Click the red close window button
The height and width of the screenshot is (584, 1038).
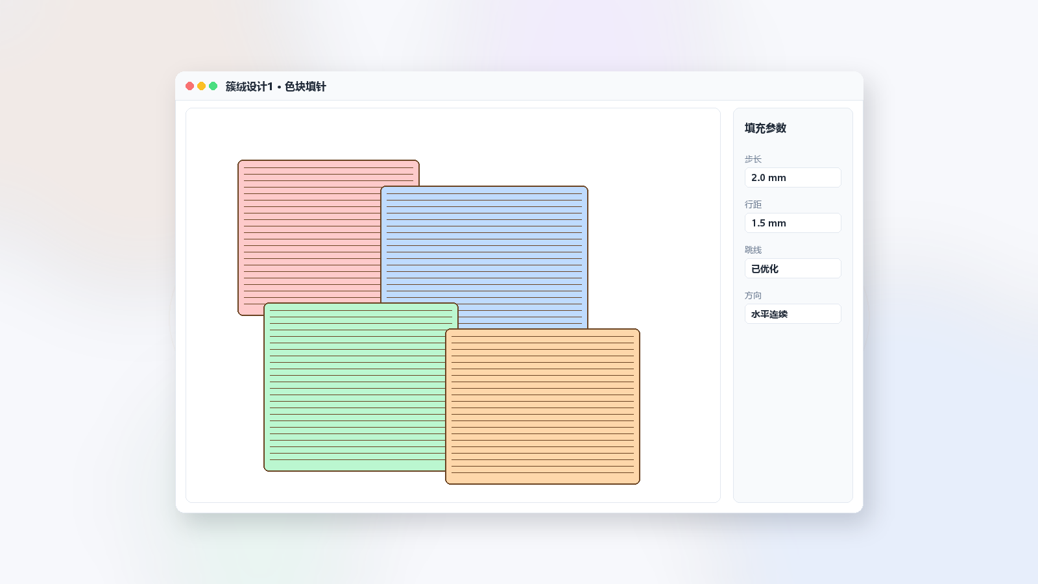point(190,86)
